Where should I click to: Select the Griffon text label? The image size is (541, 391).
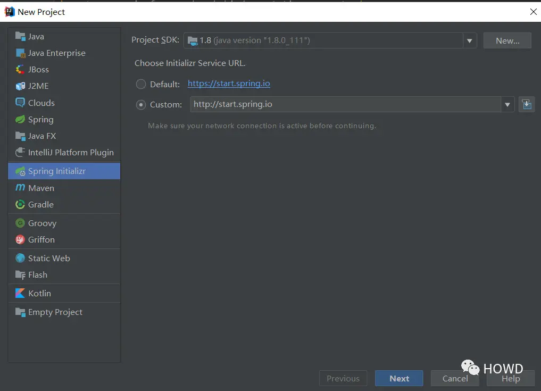click(x=41, y=239)
